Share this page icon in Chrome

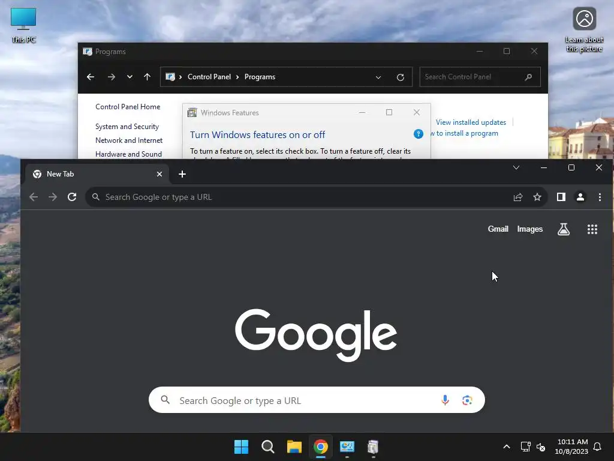coord(518,197)
